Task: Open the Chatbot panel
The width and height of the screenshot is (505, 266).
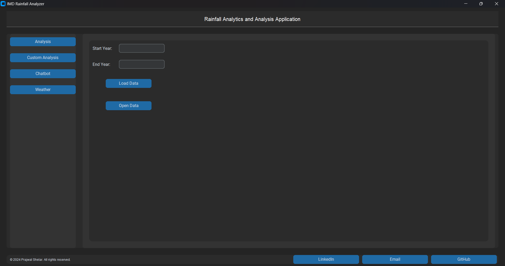Action: click(43, 74)
